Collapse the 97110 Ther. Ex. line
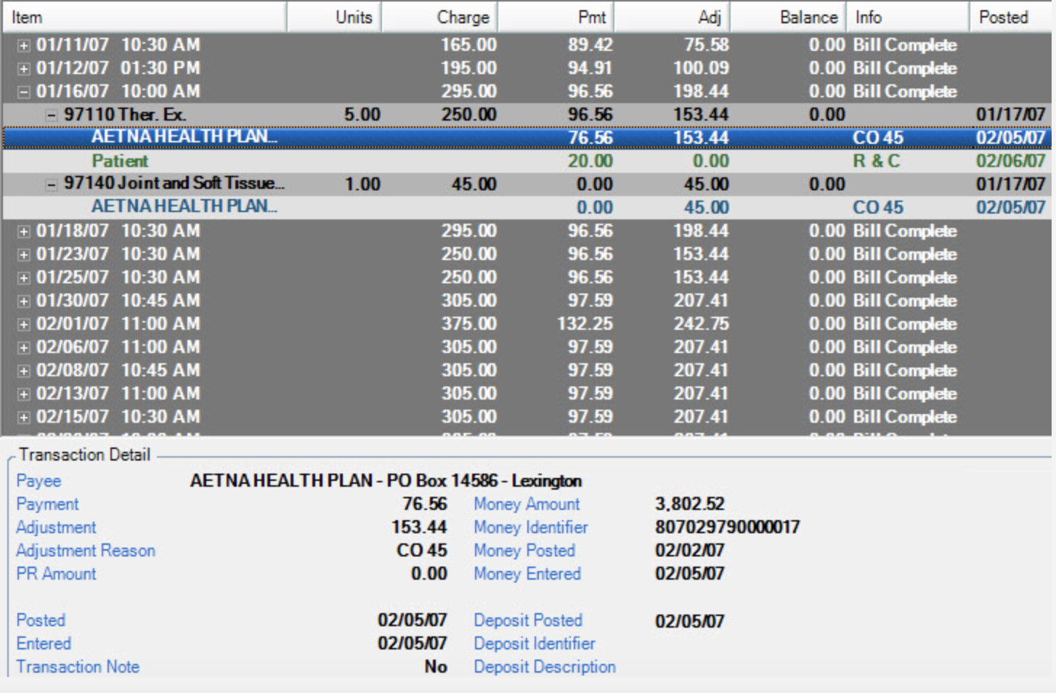The width and height of the screenshot is (1056, 693). [x=50, y=114]
